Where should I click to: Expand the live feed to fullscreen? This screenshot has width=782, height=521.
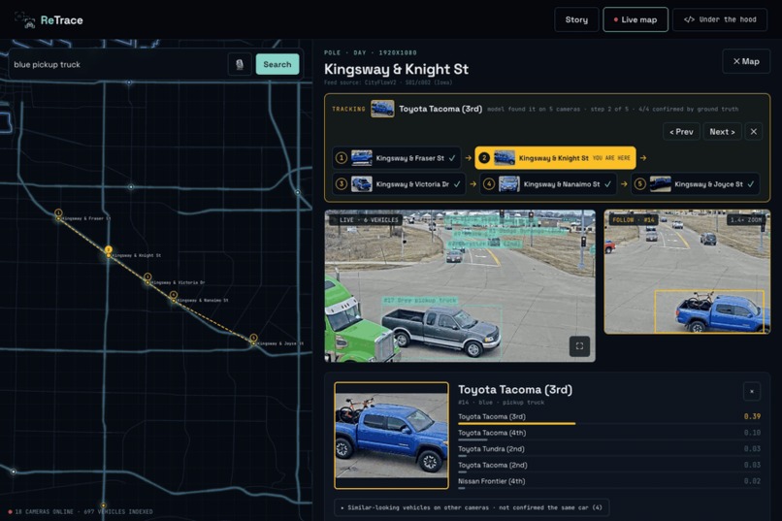coord(579,346)
